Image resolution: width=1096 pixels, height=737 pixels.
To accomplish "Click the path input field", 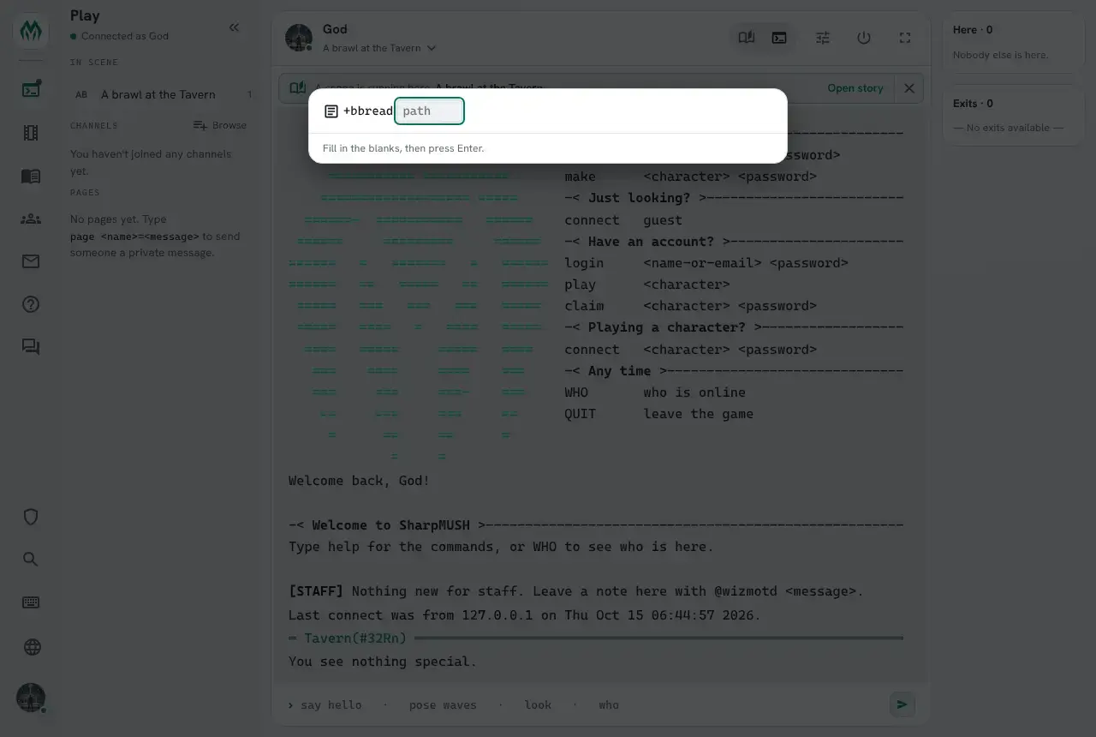I will tap(429, 111).
